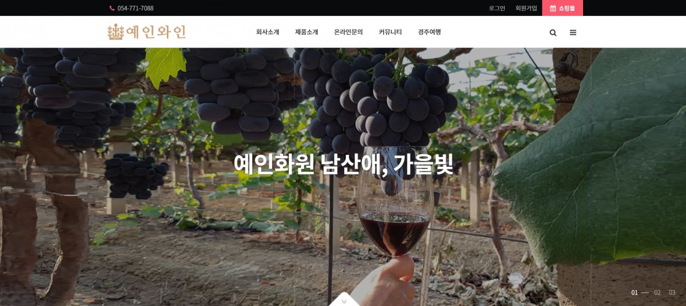Click phone number 054-771-7088

[135, 8]
